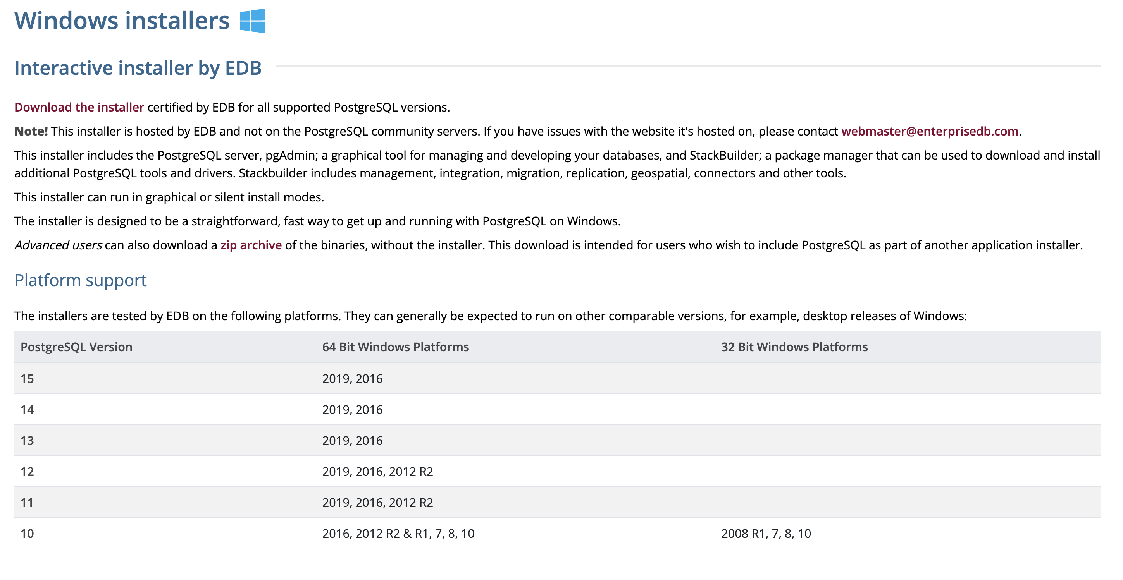Click the Interactive installer by EDB heading
This screenshot has height=580, width=1123.
[x=138, y=68]
